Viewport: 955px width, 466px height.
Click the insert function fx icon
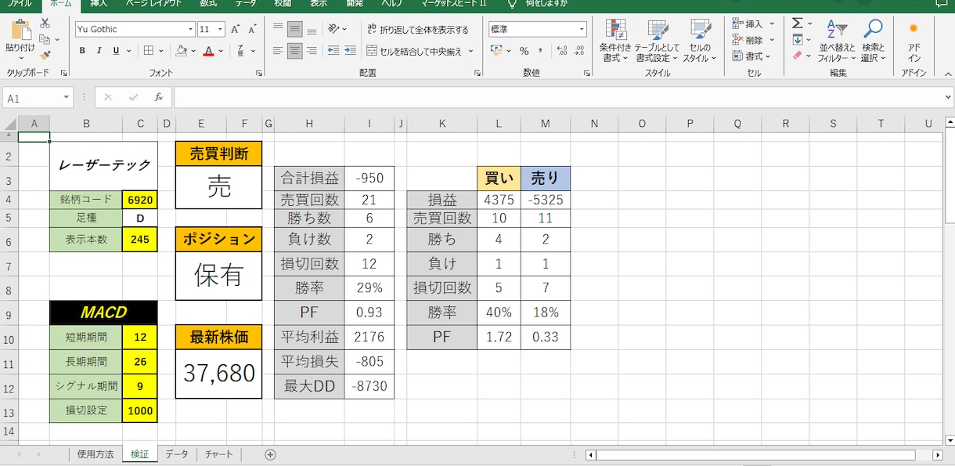pyautogui.click(x=158, y=98)
